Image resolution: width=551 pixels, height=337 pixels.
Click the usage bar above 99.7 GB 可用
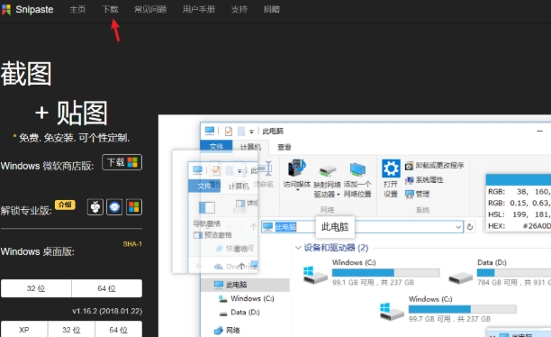(x=462, y=309)
